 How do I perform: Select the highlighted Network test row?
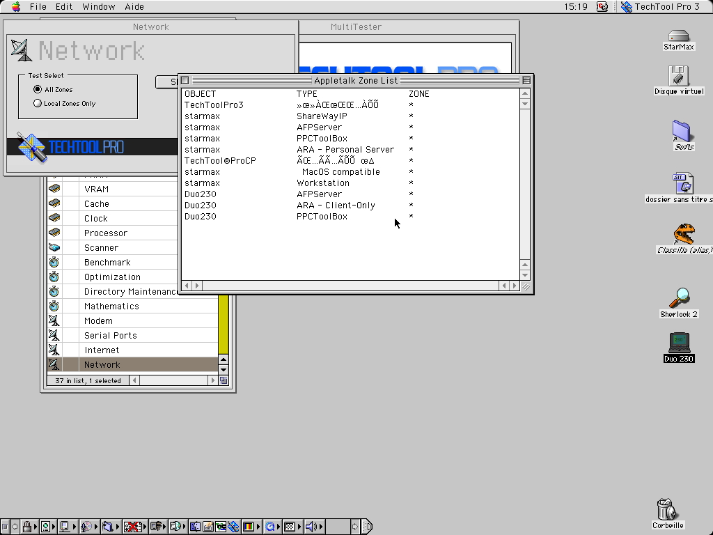(x=132, y=364)
